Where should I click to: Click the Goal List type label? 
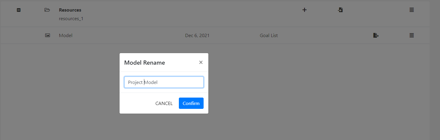click(269, 36)
